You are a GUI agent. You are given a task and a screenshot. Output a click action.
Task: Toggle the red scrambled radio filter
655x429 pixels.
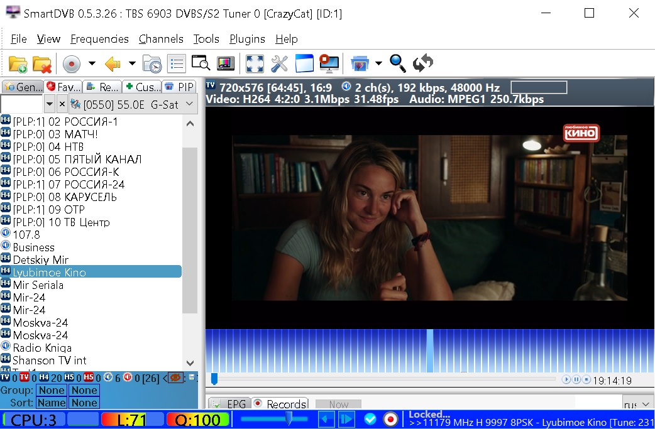pos(128,377)
